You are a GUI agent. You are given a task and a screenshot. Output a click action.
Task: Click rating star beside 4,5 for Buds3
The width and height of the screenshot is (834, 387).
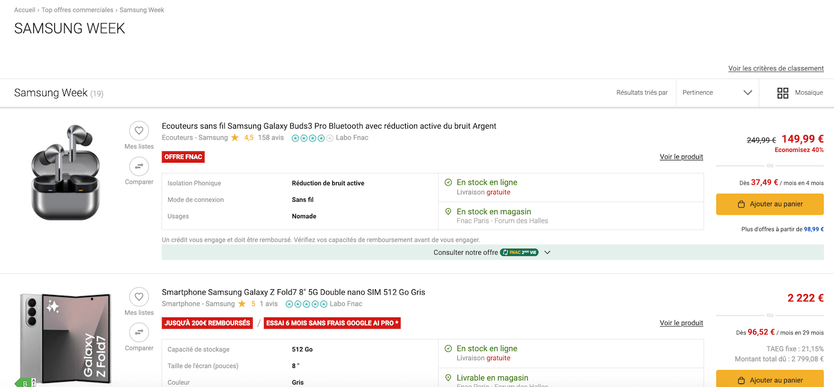pos(235,138)
